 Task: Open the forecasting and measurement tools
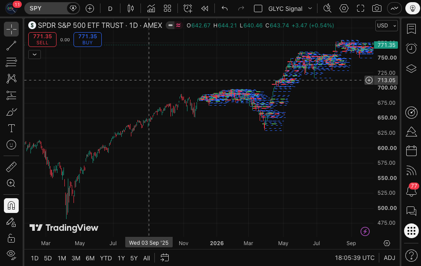pos(11,95)
